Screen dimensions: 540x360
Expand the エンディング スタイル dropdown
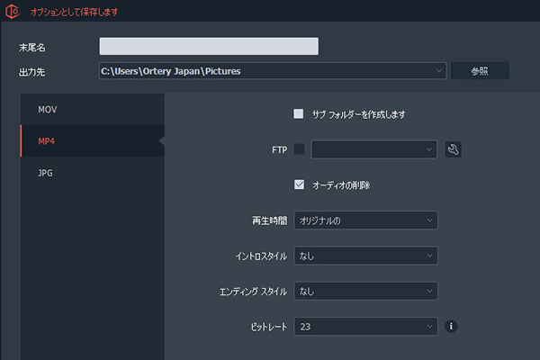point(365,292)
